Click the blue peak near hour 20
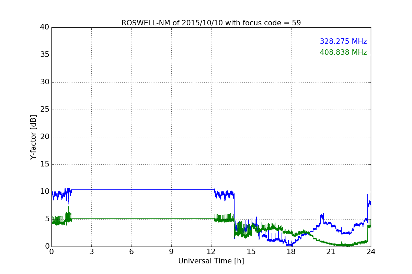Viewport: 412px width, 274px height. point(322,216)
